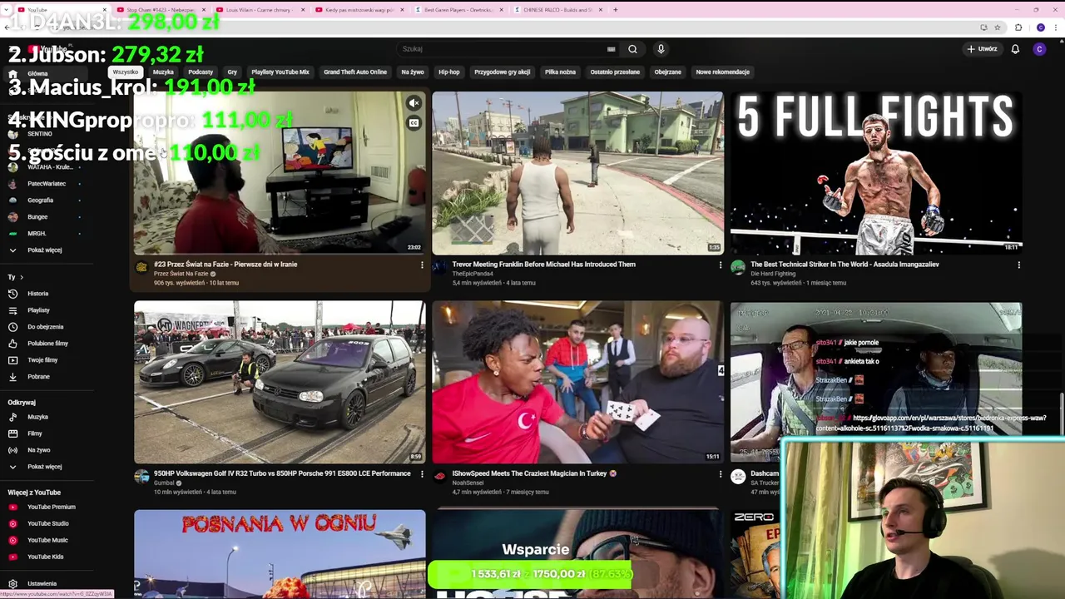
Task: Open YouTube Premium link in sidebar
Action: pos(51,507)
